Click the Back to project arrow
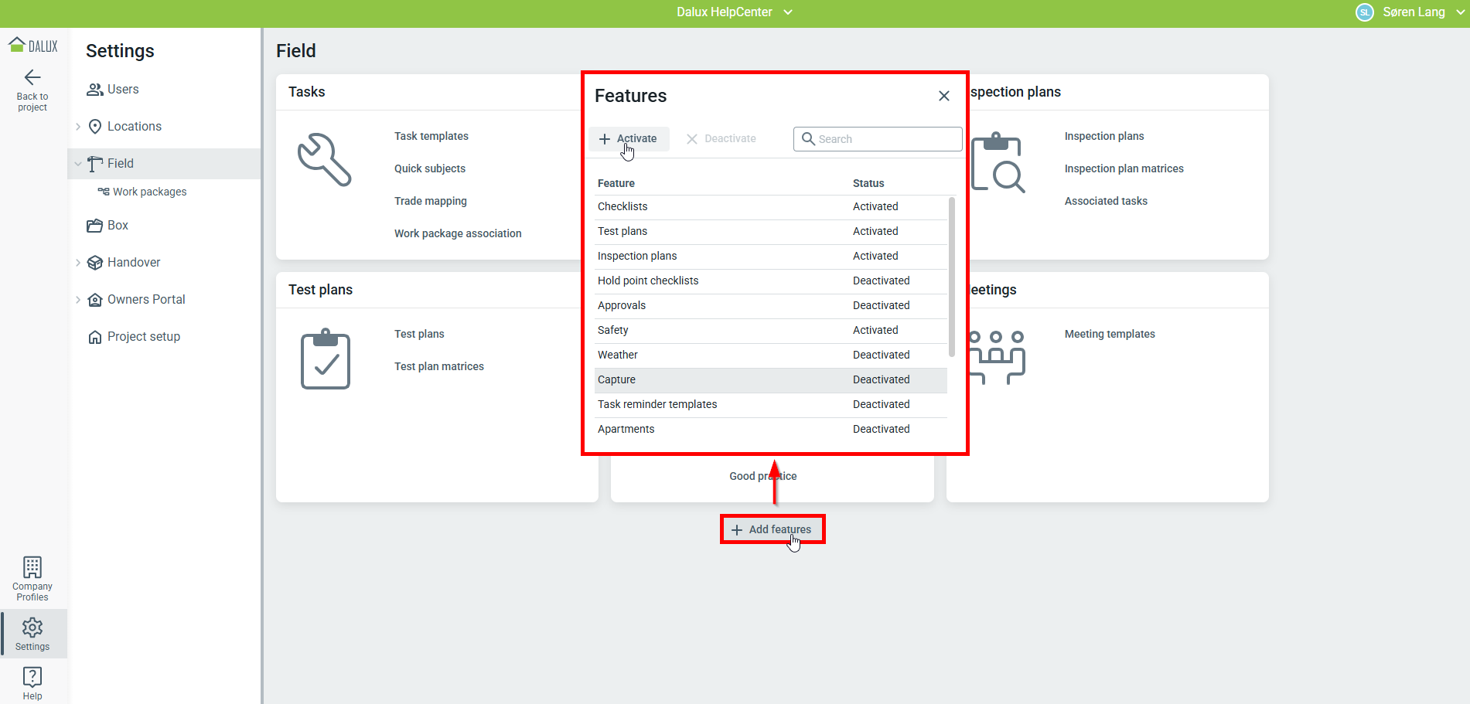This screenshot has width=1470, height=704. point(32,77)
